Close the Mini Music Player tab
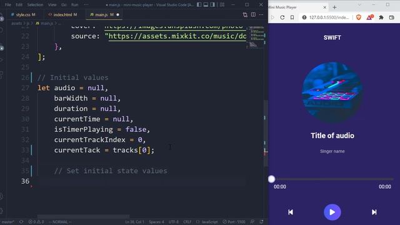This screenshot has width=400, height=225. tap(325, 7)
